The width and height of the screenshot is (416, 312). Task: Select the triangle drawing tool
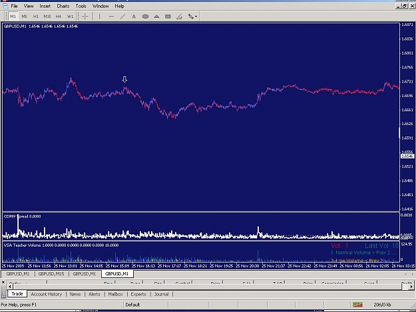(156, 17)
